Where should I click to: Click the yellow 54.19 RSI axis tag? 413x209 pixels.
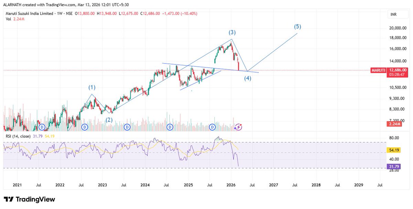point(394,150)
